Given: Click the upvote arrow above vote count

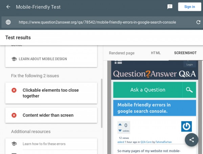Looking at the screenshot, I should point(120,125).
